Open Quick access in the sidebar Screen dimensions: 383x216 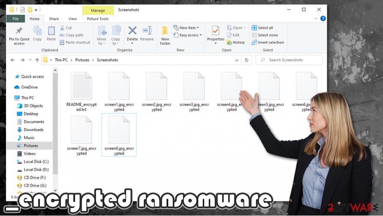29,77
